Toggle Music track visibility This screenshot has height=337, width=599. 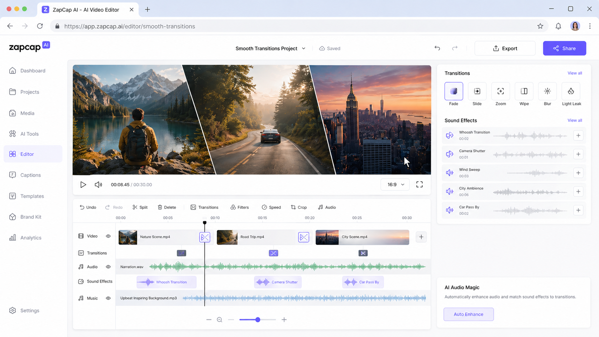click(x=108, y=298)
